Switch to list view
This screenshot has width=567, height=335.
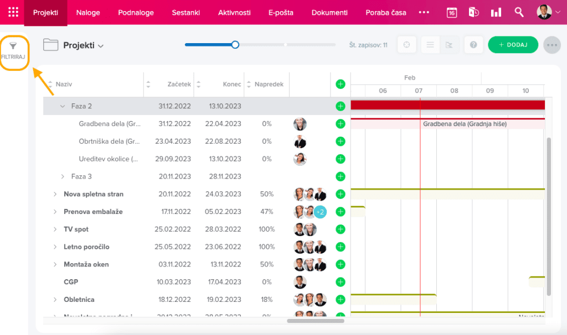(x=430, y=45)
